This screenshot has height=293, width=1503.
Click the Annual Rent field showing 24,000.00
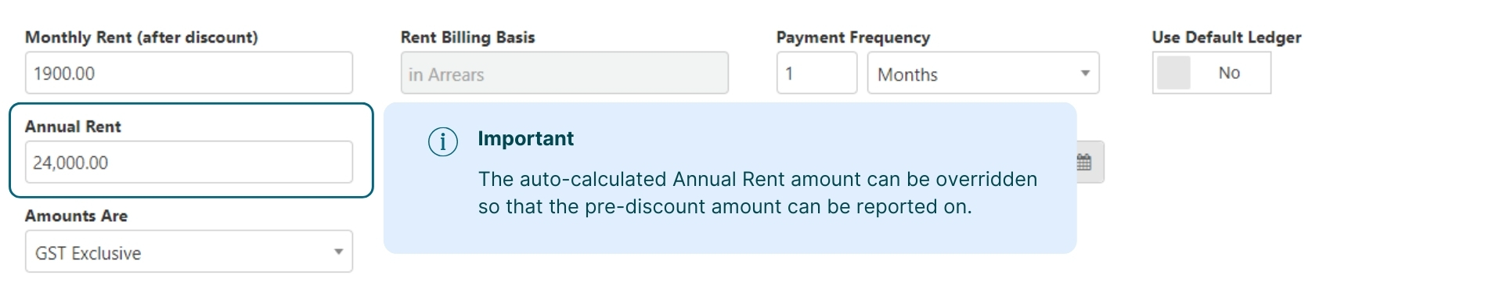189,163
